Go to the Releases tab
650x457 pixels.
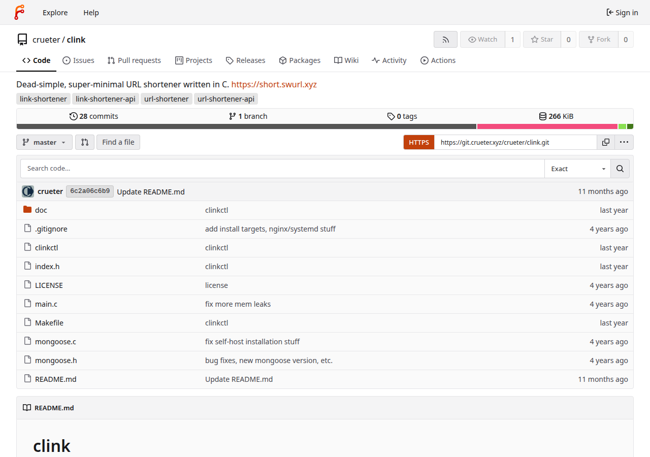pyautogui.click(x=245, y=60)
